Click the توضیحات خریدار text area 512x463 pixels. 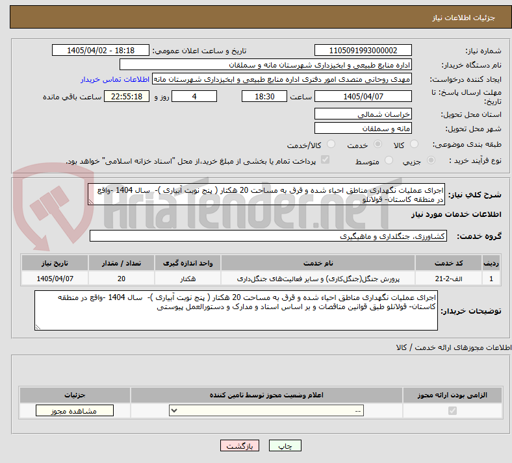pos(236,310)
